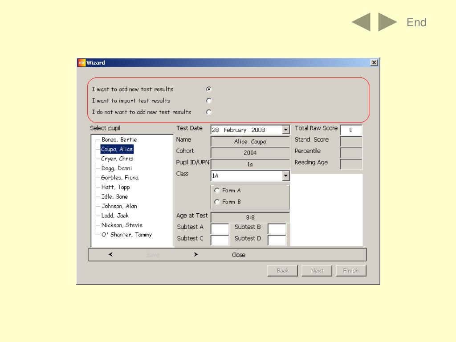Click the Subtest B input box
Viewport: 456px width, 342px height.
[x=277, y=229]
